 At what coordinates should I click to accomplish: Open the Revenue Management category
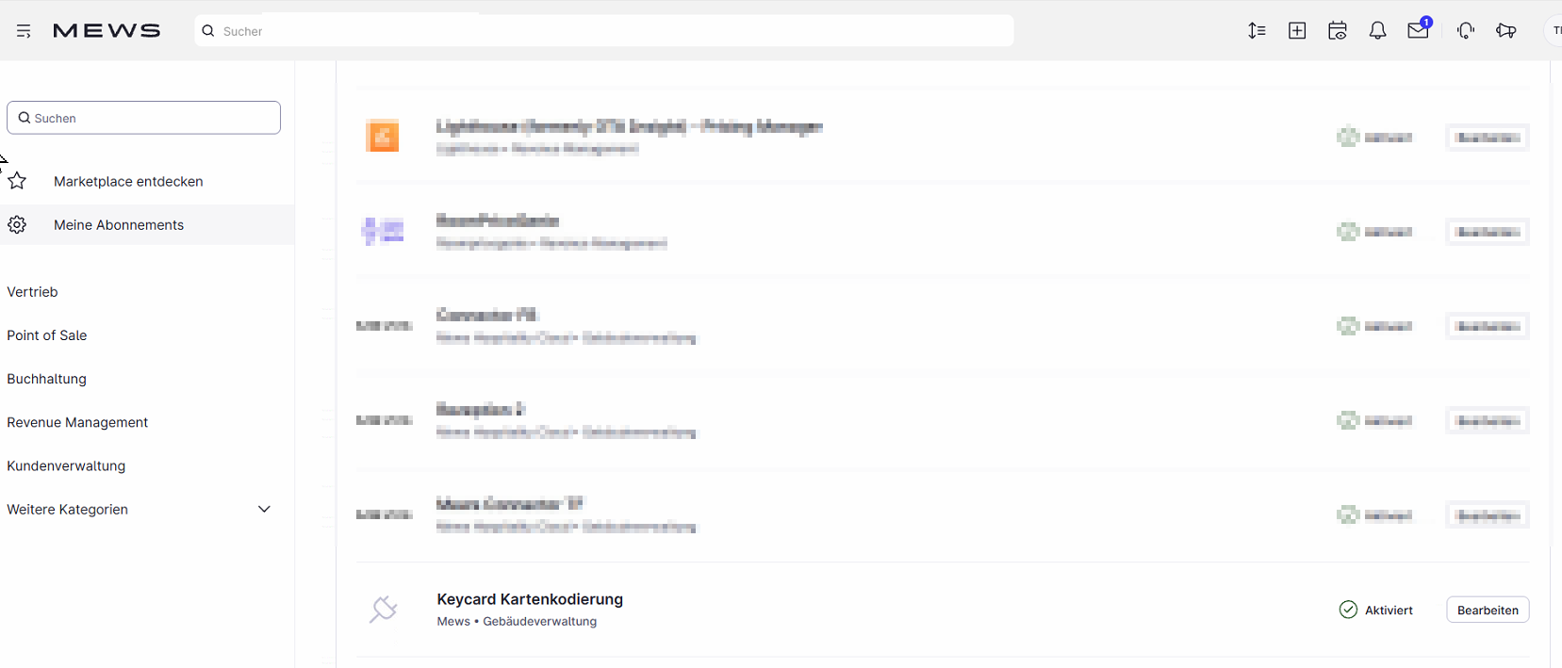(x=77, y=422)
